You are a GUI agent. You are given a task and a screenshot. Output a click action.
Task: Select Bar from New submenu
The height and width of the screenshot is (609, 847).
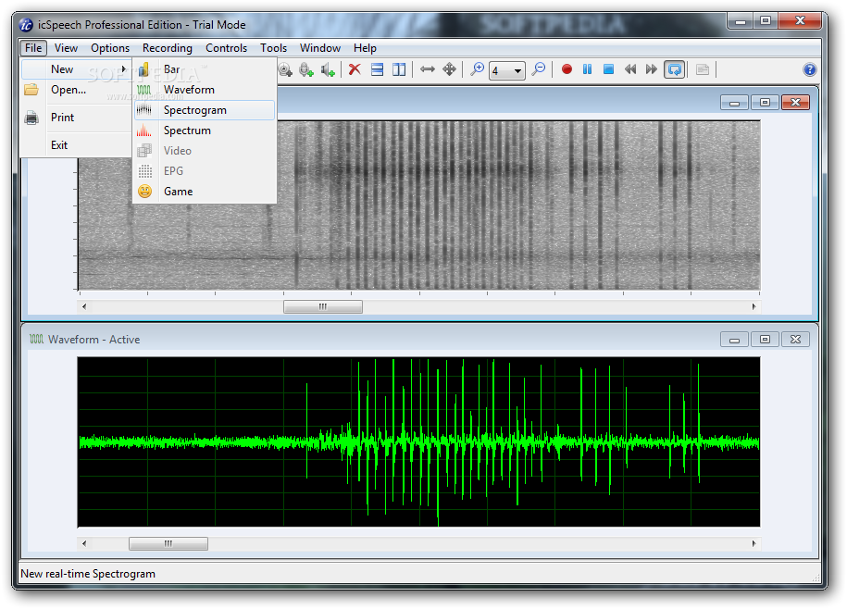coord(205,69)
